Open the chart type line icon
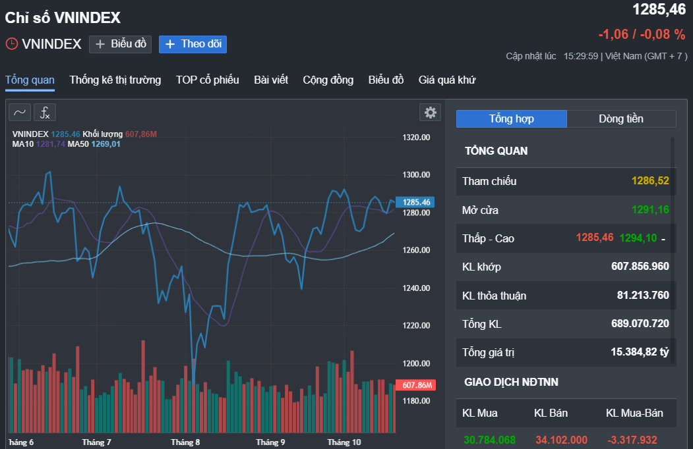 pos(20,113)
